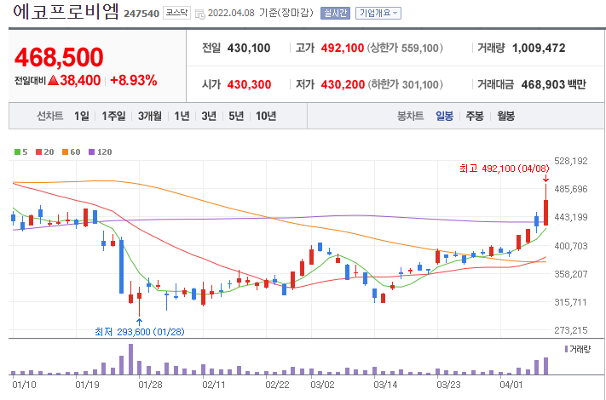Click the 01/19 date on the x-axis
606x400 pixels.
(87, 385)
